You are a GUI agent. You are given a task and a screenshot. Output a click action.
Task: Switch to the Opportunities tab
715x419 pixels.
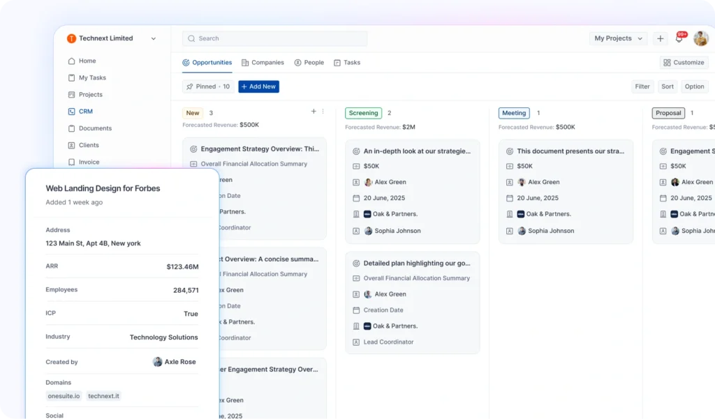coord(207,62)
